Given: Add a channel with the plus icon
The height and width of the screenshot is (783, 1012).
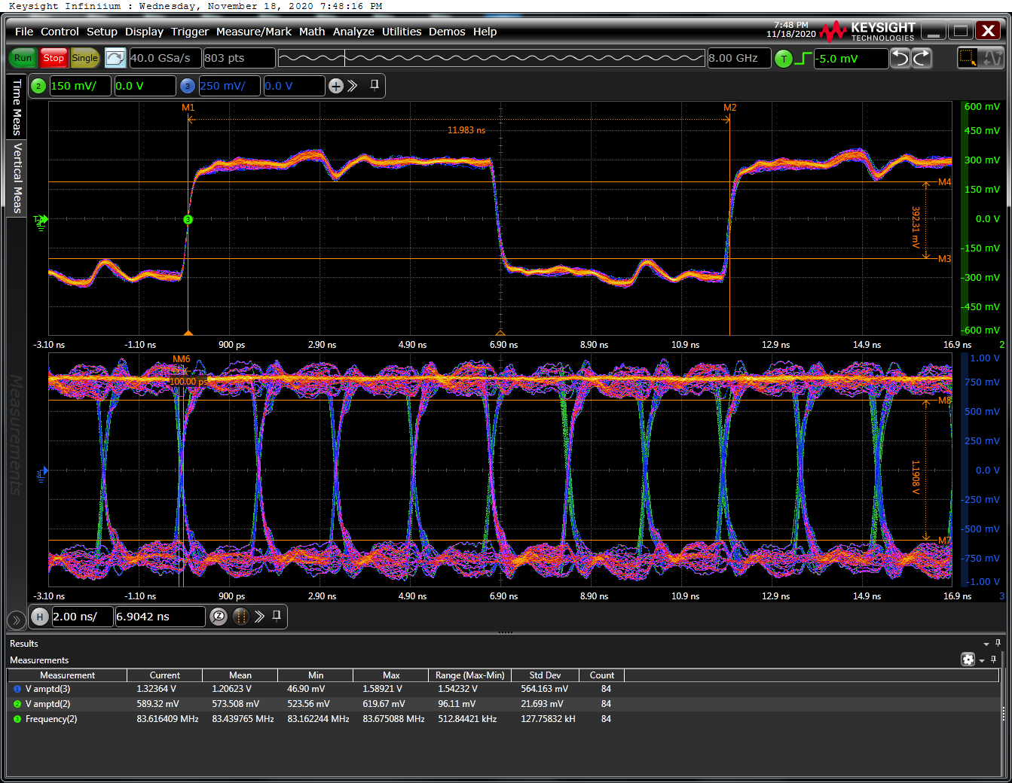Looking at the screenshot, I should 336,86.
